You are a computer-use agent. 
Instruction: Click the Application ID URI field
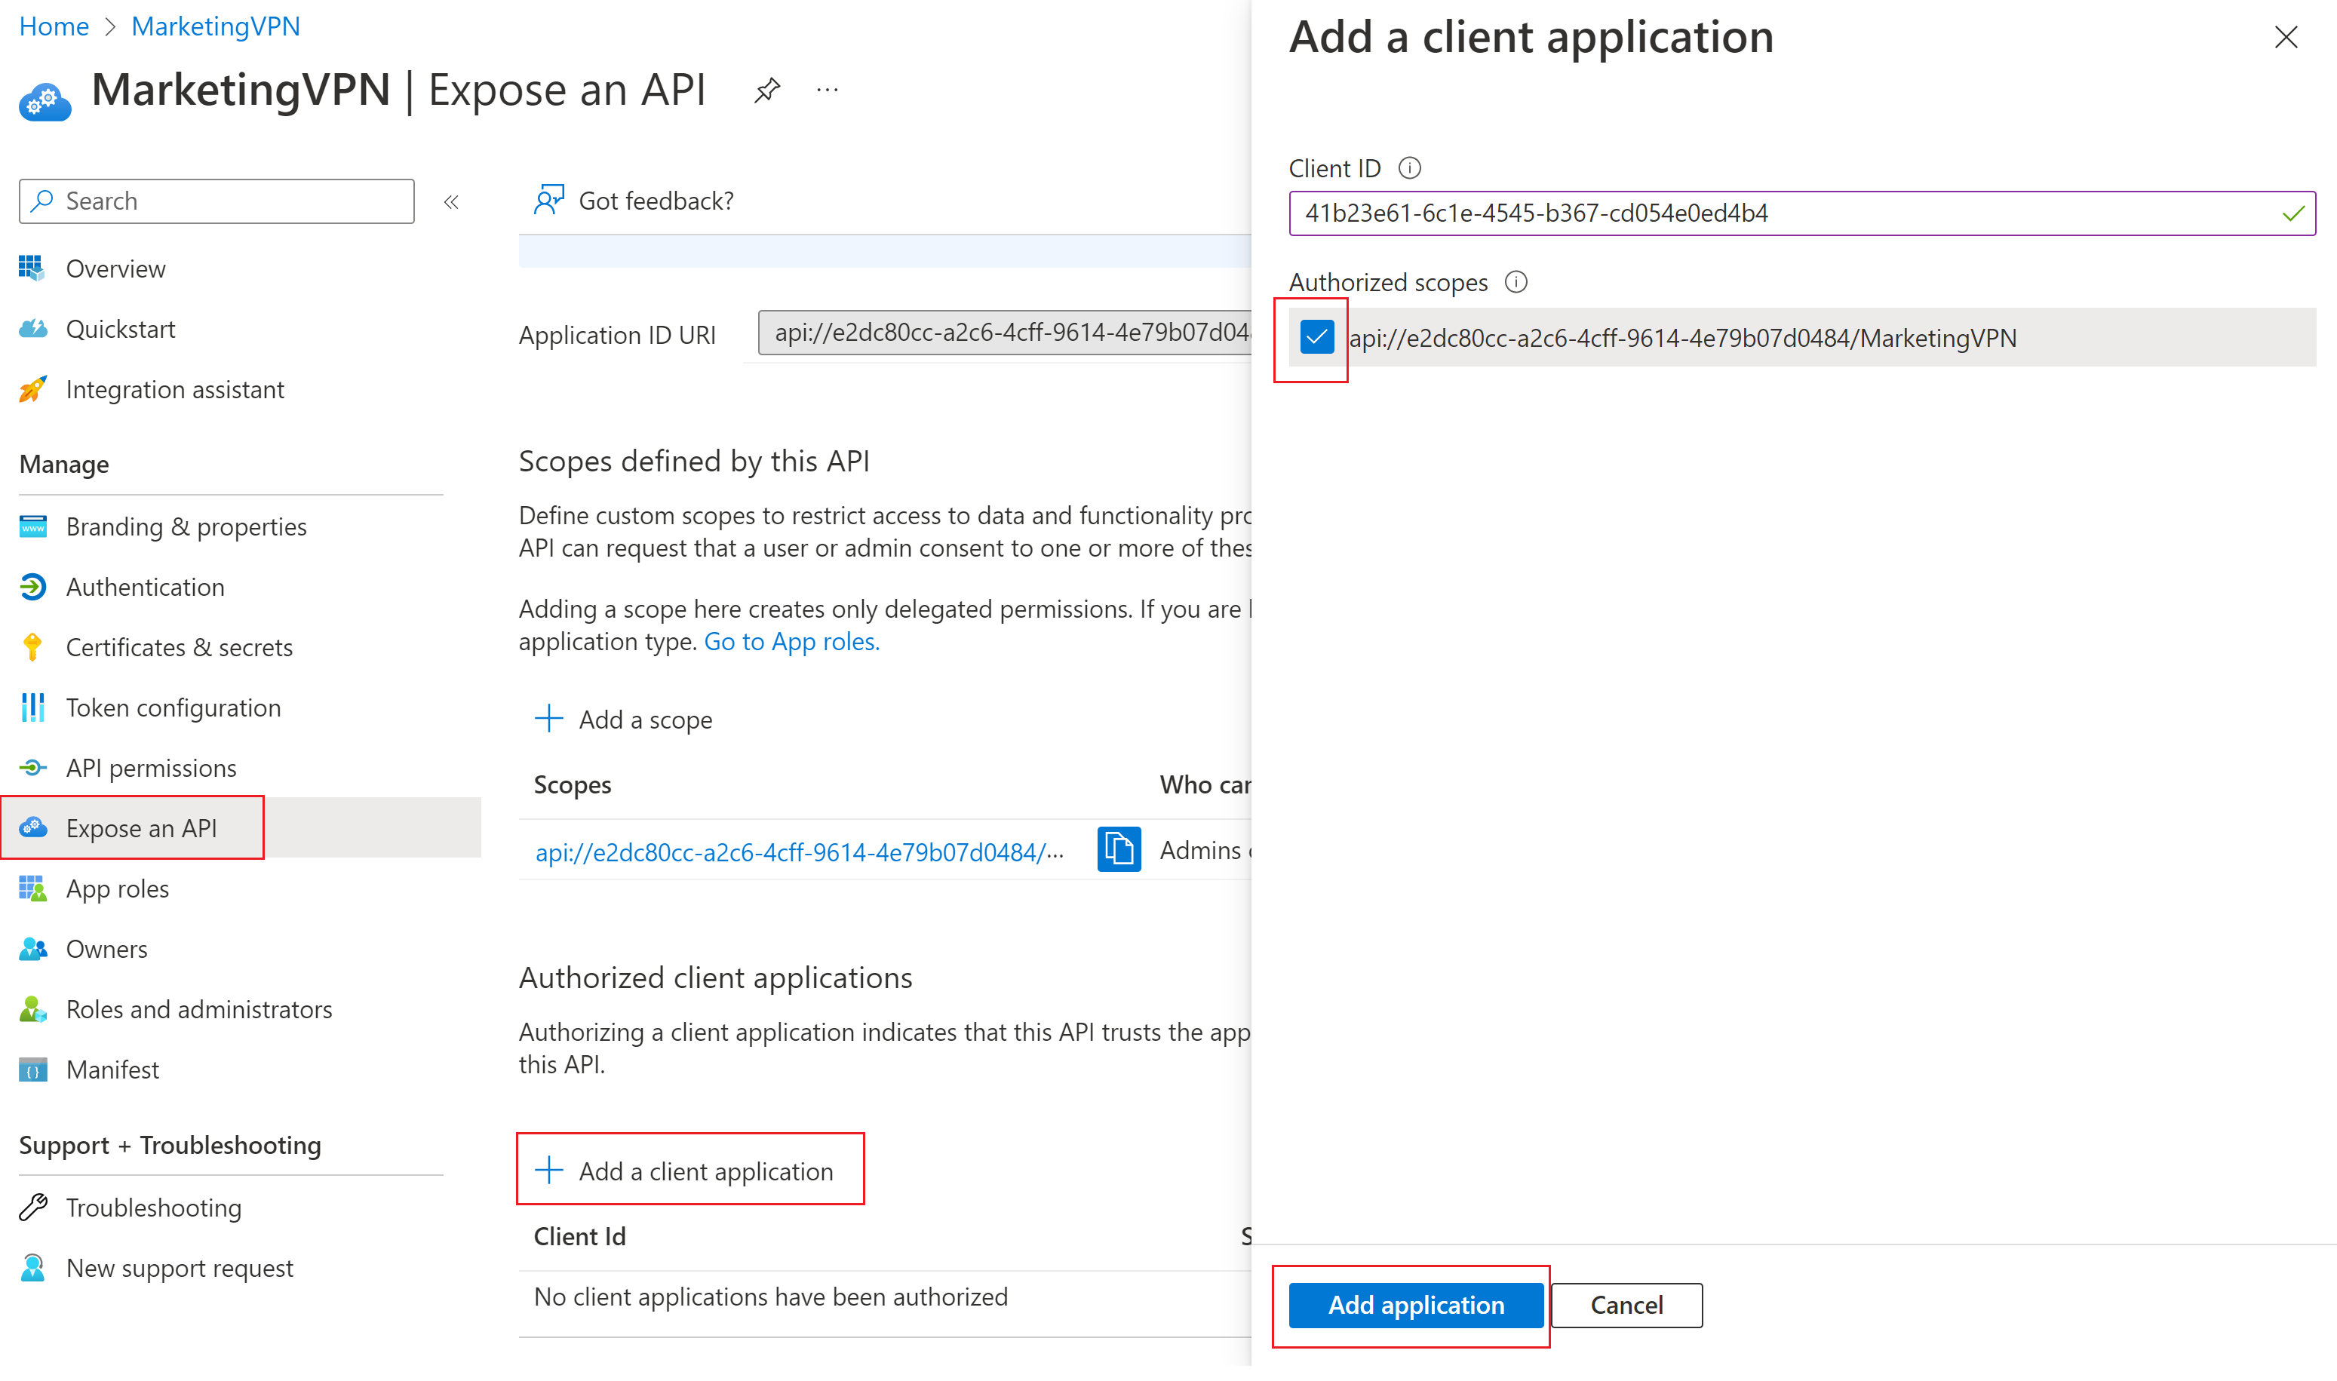[1005, 333]
